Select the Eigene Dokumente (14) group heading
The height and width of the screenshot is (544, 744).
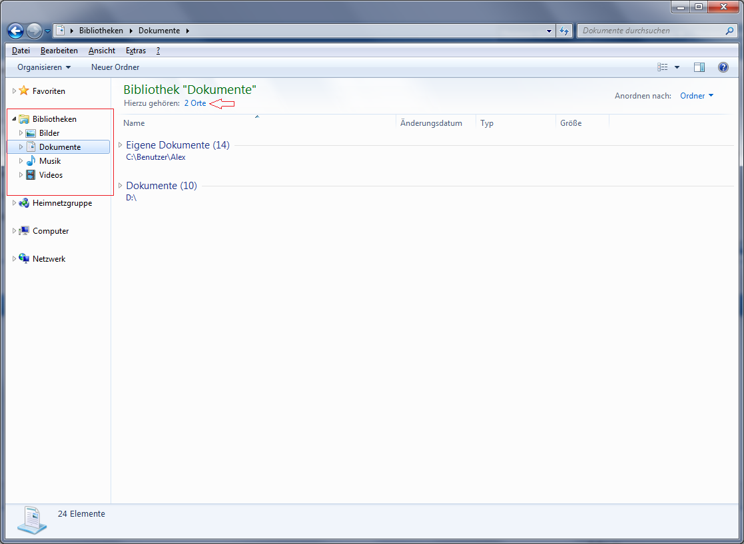tap(178, 145)
